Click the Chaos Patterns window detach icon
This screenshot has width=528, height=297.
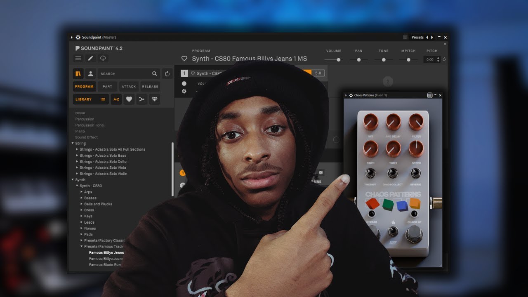(430, 95)
